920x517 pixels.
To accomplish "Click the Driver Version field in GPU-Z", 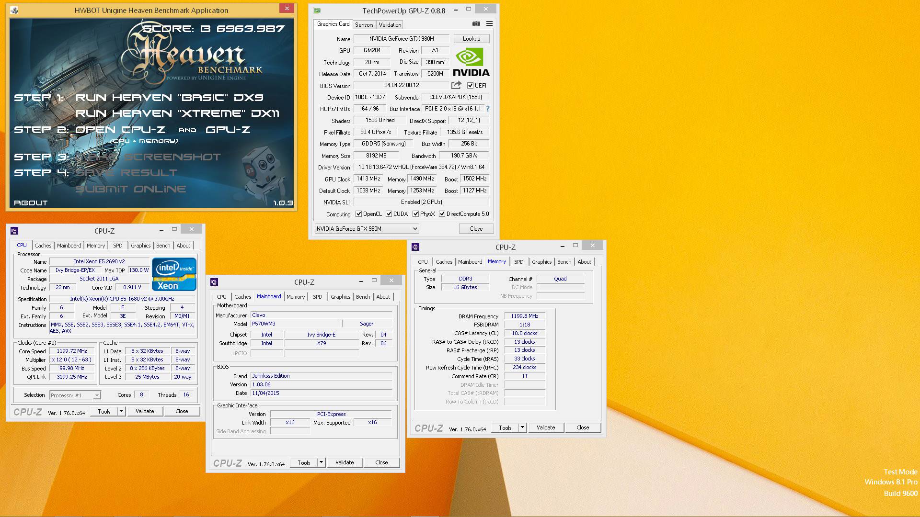I will pos(421,167).
